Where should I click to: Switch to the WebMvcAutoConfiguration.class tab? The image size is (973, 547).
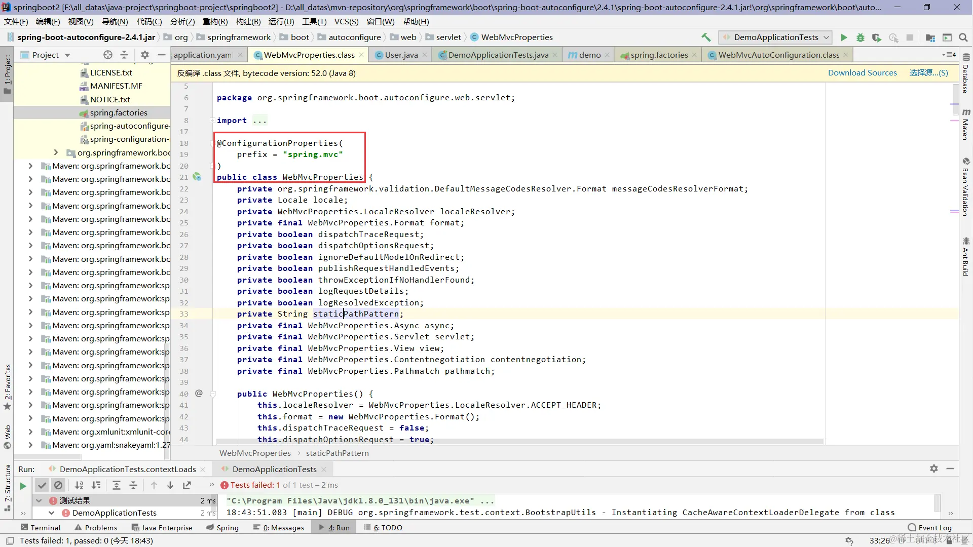point(778,55)
